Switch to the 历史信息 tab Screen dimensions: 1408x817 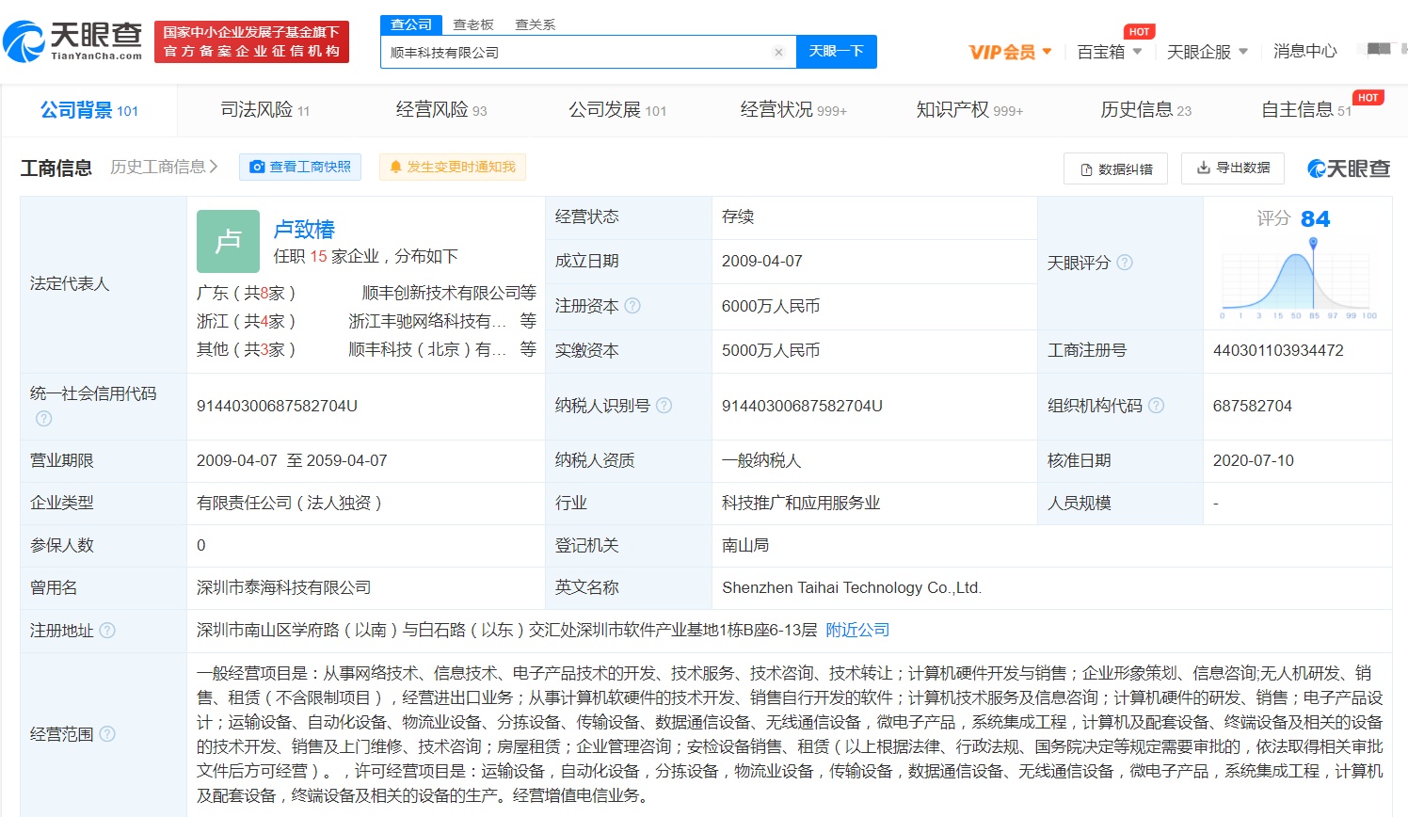point(1145,110)
